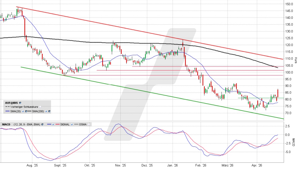Click the Feb. '26 date axis label

(x=201, y=165)
